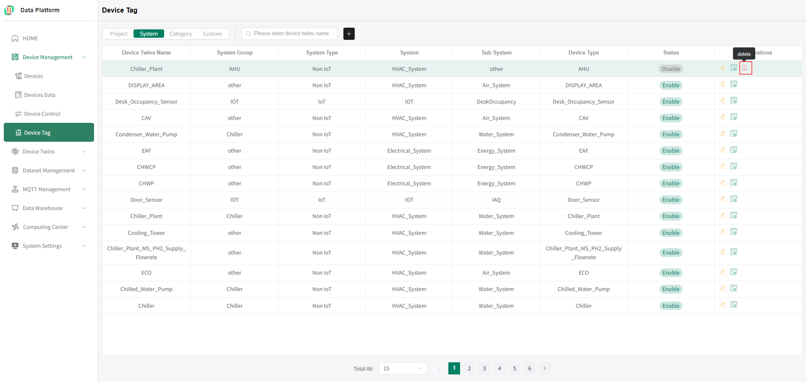
Task: Edit the AHU Chiller_Plant row with pencil icon
Action: tap(723, 68)
